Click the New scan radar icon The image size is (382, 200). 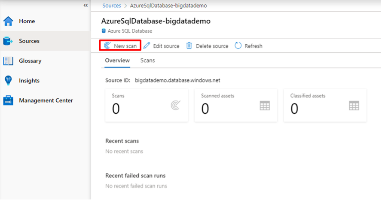coord(107,45)
